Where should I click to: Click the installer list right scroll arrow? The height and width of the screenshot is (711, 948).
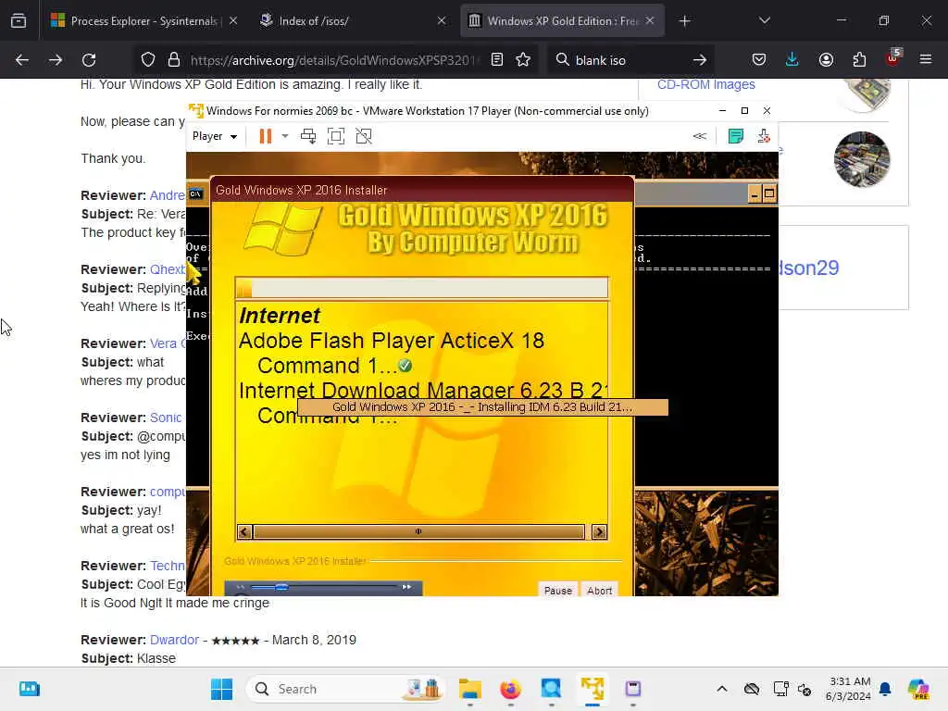click(x=599, y=532)
